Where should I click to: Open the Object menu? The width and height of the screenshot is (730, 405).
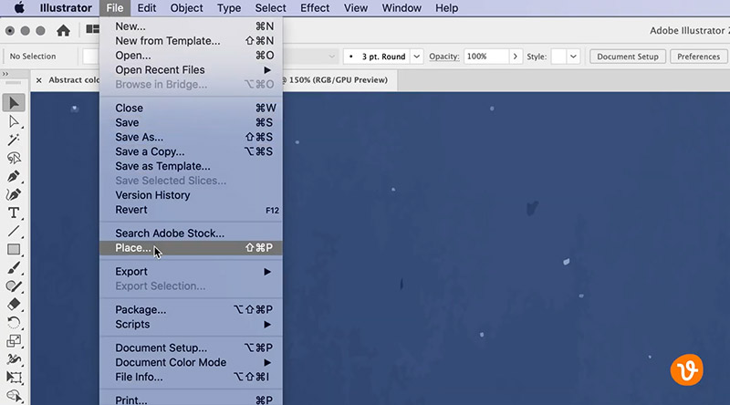pyautogui.click(x=186, y=8)
